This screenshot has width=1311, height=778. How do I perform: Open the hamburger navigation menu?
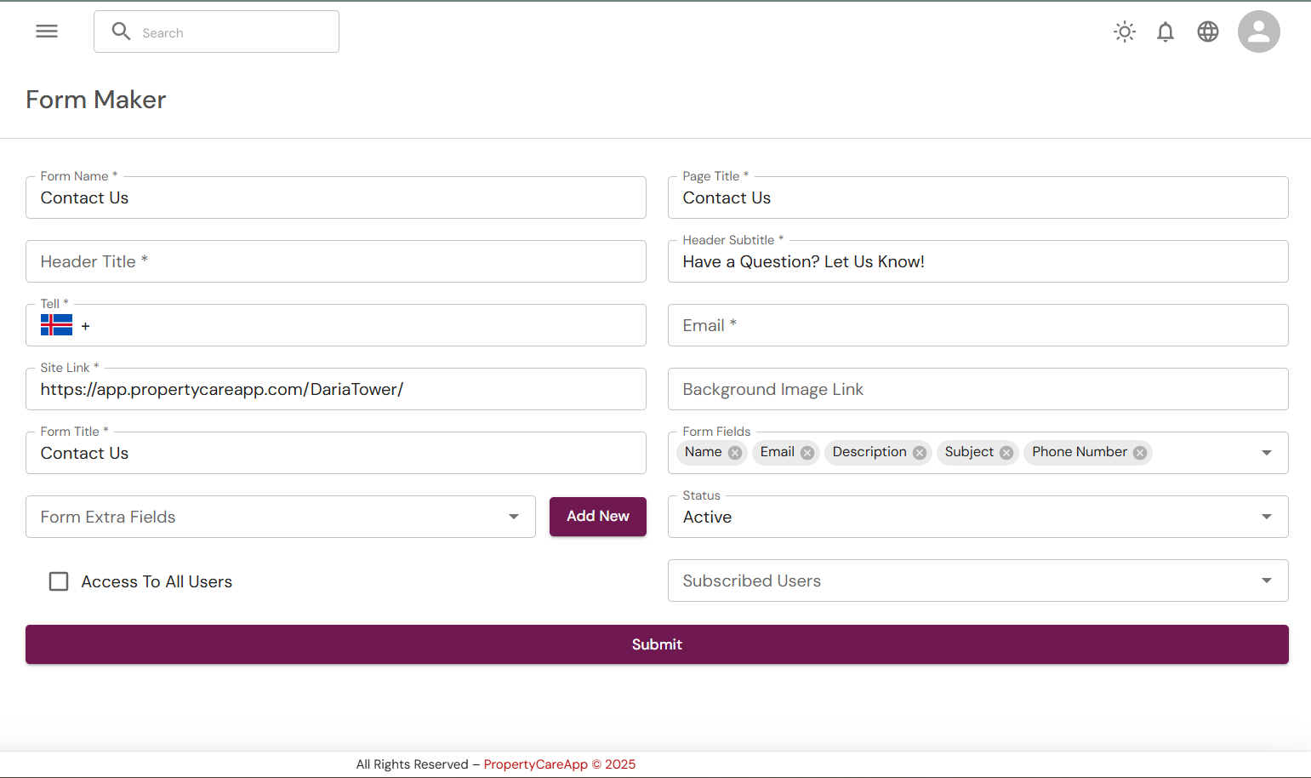tap(47, 31)
